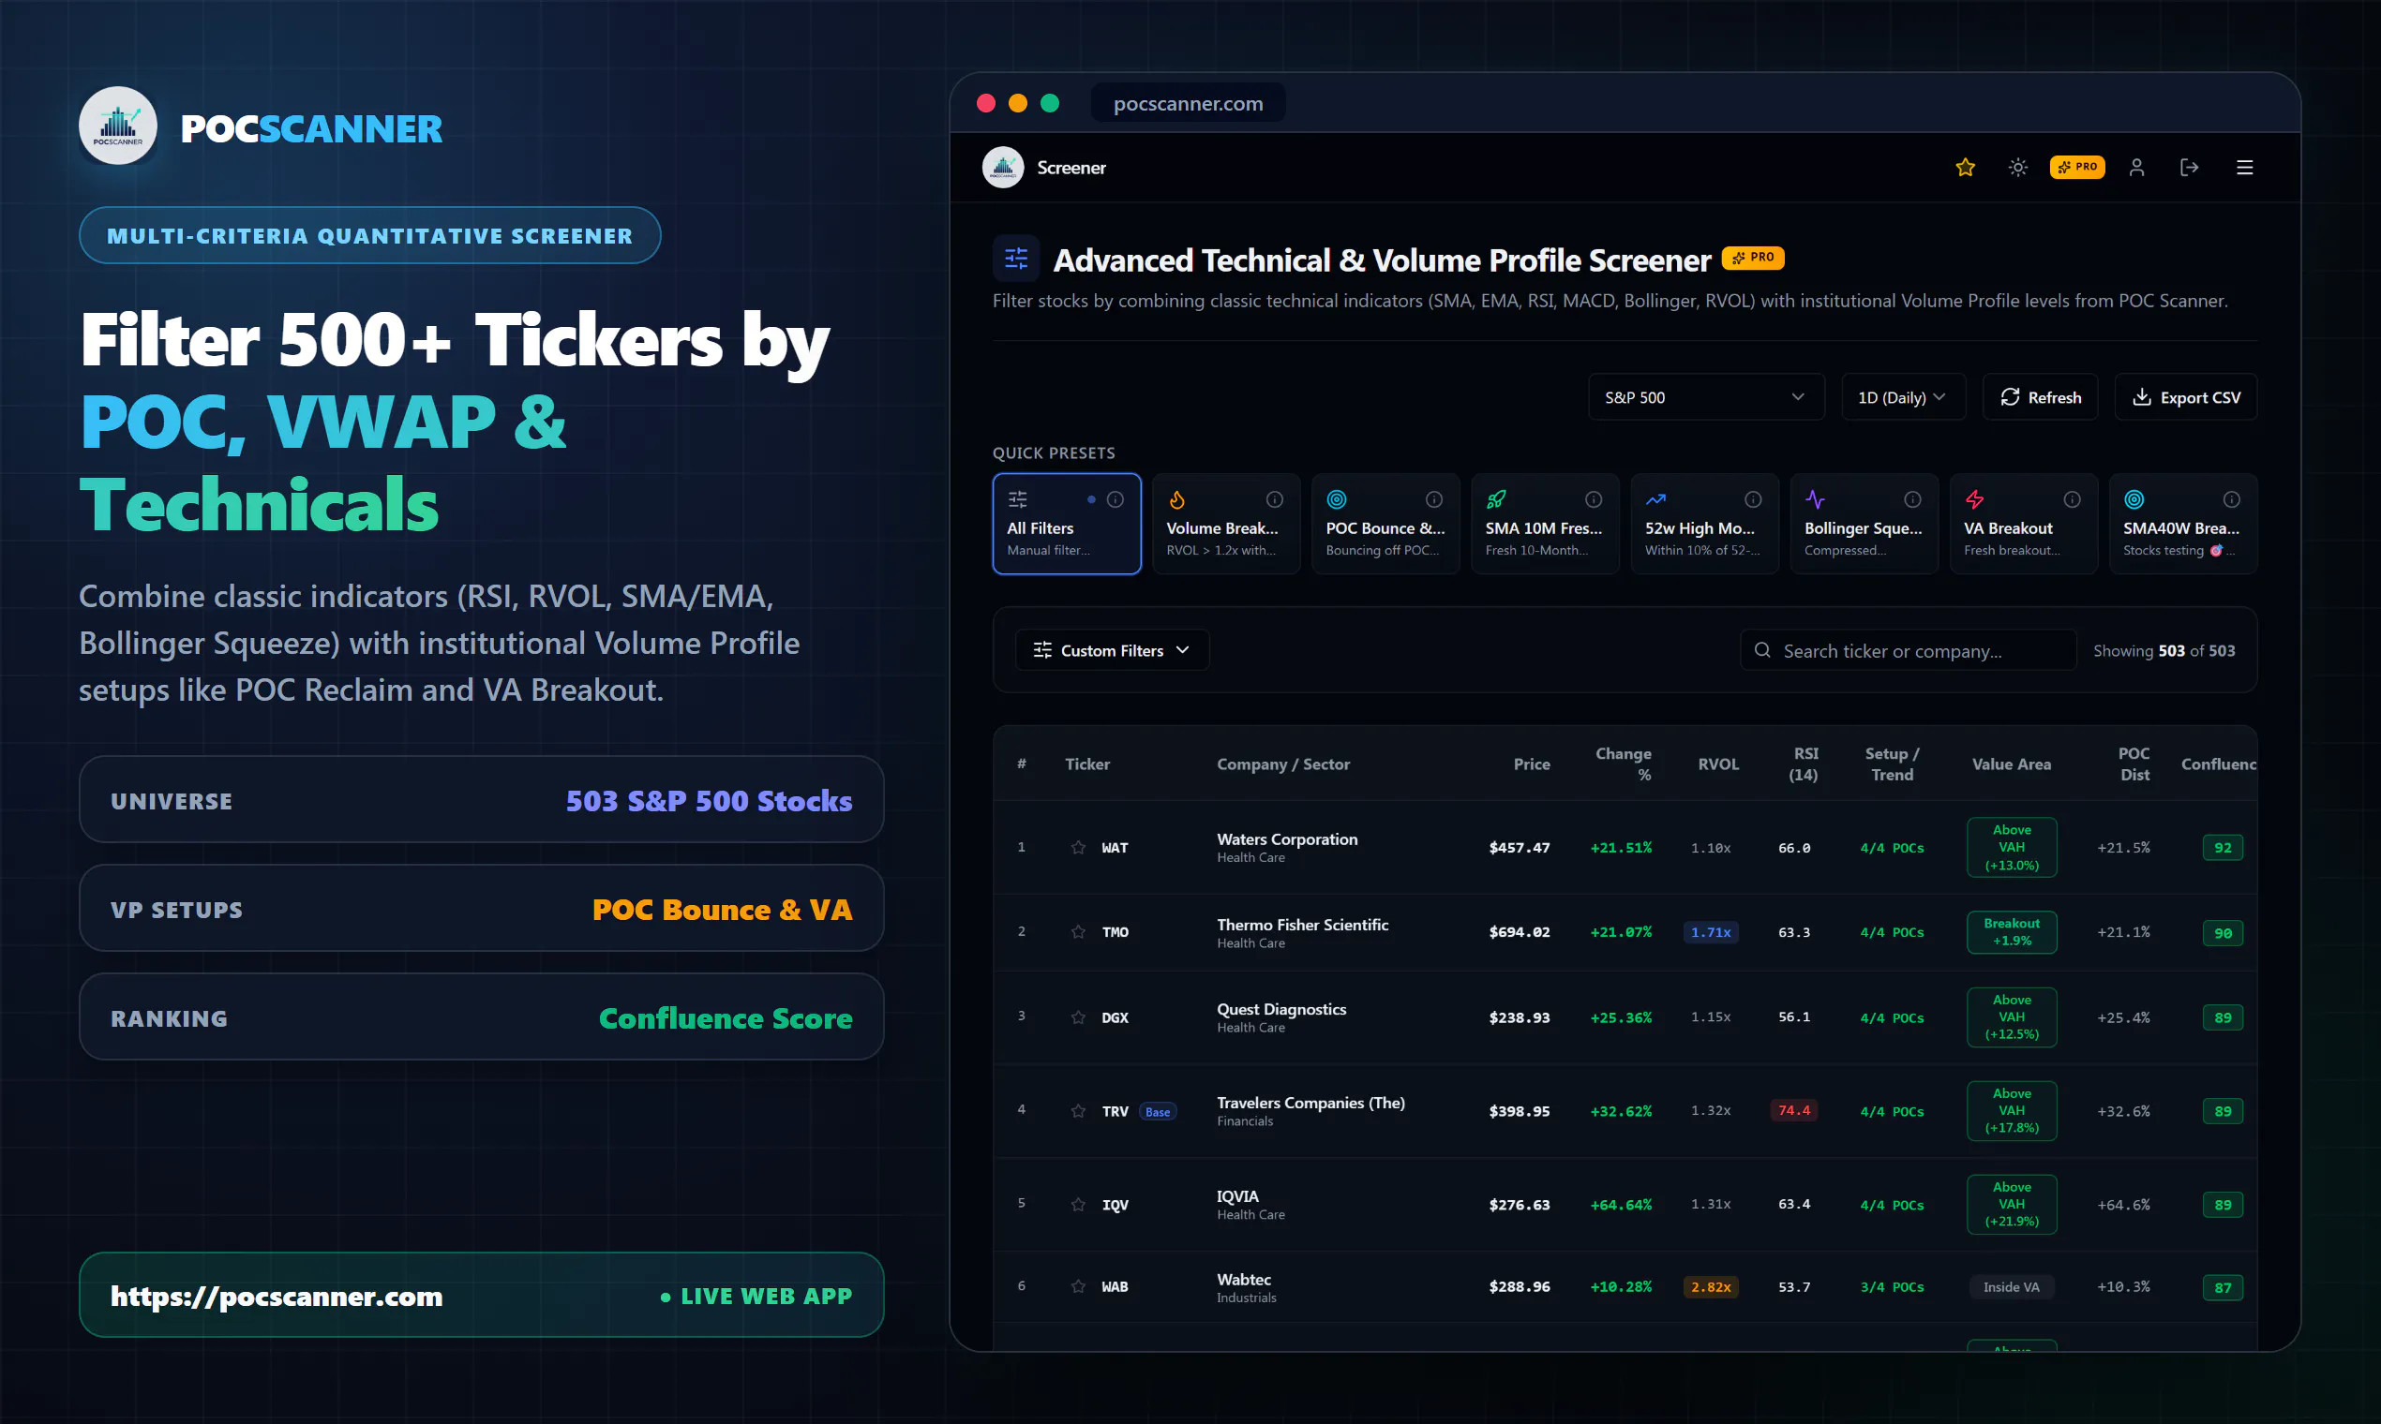The height and width of the screenshot is (1424, 2381).
Task: Select the 52w High Momentum preset
Action: pos(1704,524)
